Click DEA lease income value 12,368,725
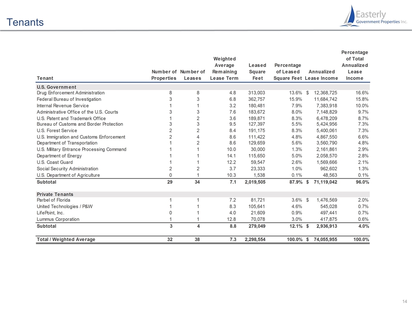 point(326,93)
